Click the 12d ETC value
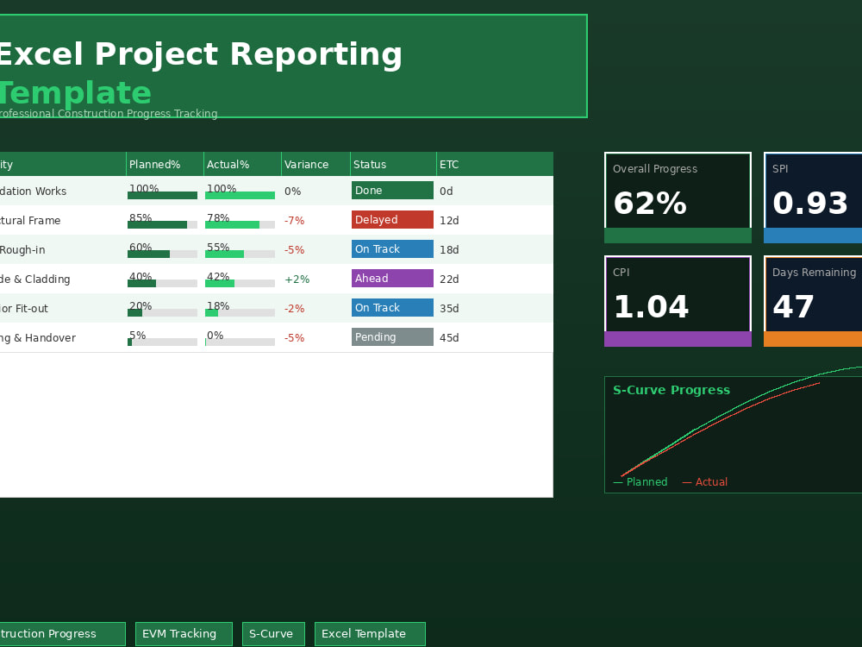 (449, 221)
